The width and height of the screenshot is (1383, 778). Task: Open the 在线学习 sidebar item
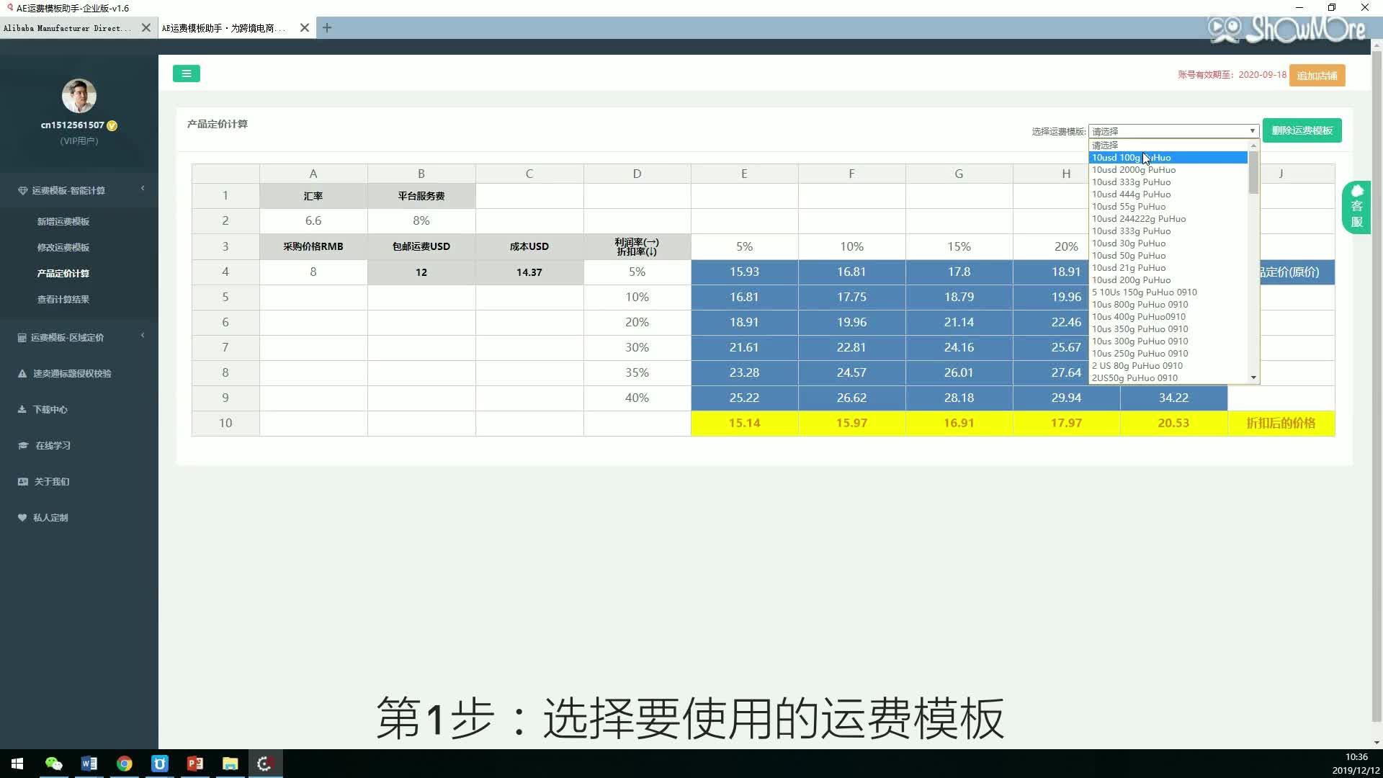(53, 445)
